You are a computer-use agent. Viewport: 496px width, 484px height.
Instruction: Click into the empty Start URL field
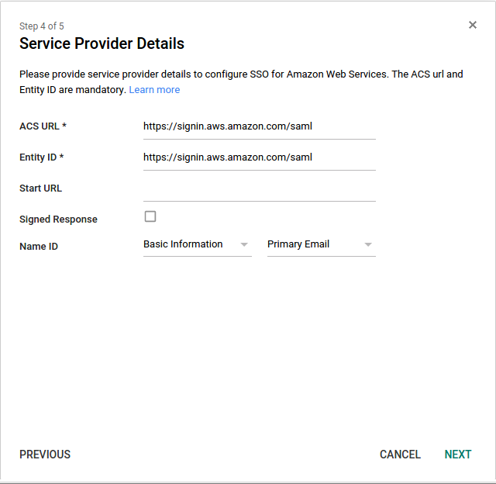click(x=260, y=188)
